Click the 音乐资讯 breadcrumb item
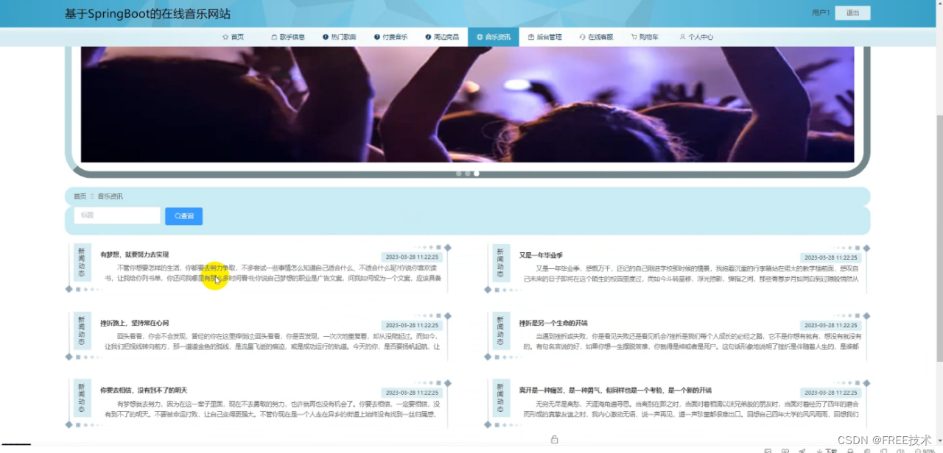Image resolution: width=943 pixels, height=453 pixels. point(111,196)
